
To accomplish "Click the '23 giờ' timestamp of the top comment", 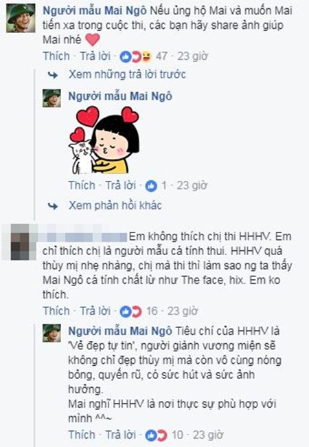I will pyautogui.click(x=193, y=56).
